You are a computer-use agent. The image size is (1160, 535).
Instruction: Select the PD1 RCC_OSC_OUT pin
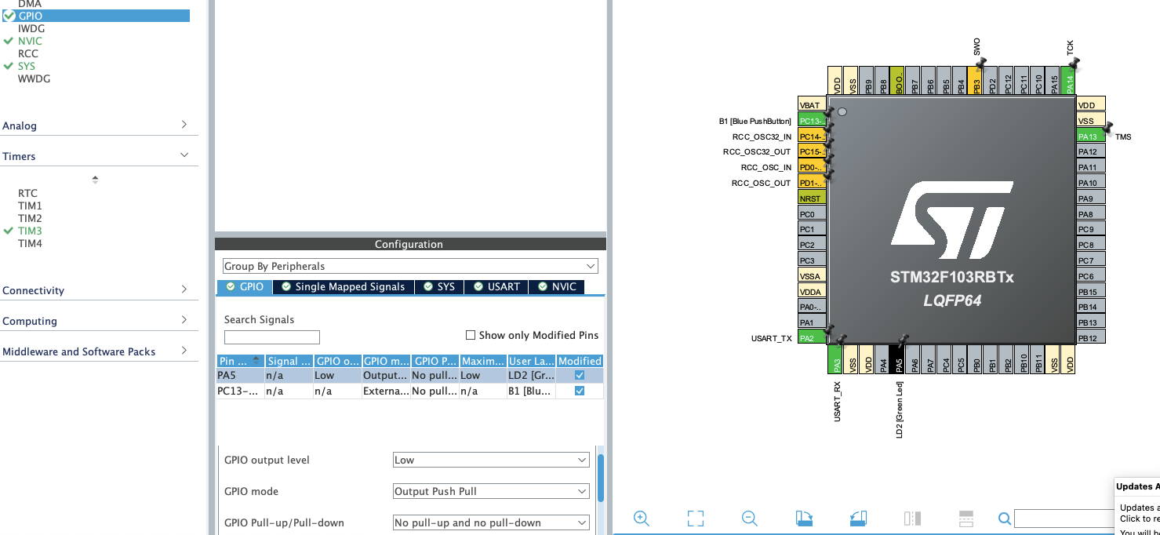[x=812, y=183]
